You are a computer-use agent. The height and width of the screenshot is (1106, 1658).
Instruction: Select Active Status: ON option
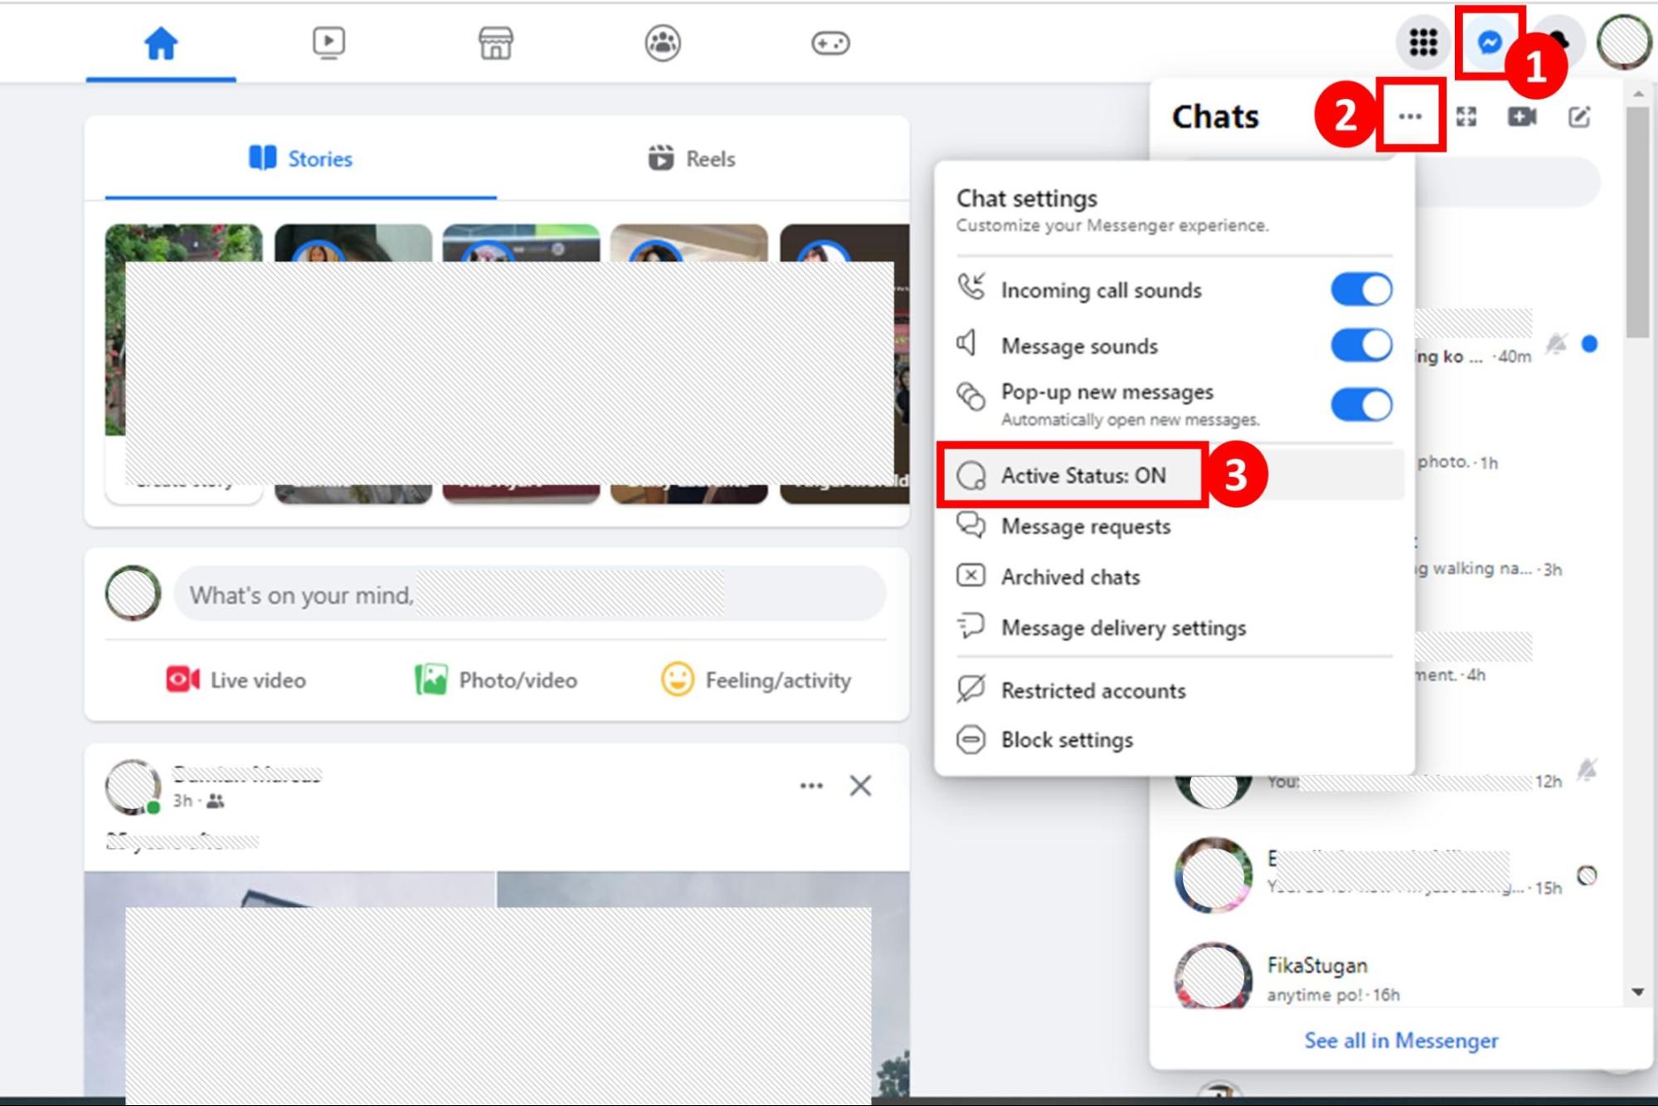click(1173, 475)
